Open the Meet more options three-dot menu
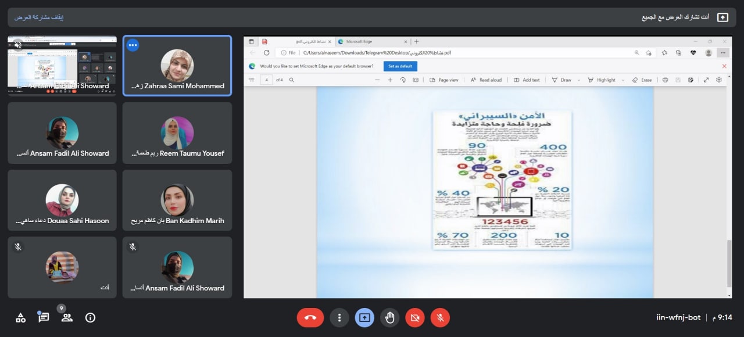This screenshot has height=337, width=744. (x=339, y=317)
